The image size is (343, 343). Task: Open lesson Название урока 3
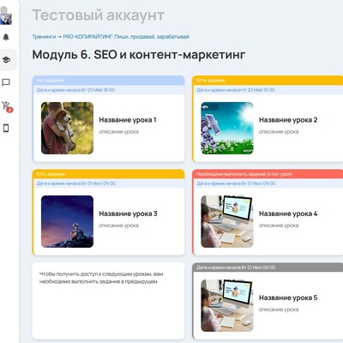point(128,214)
